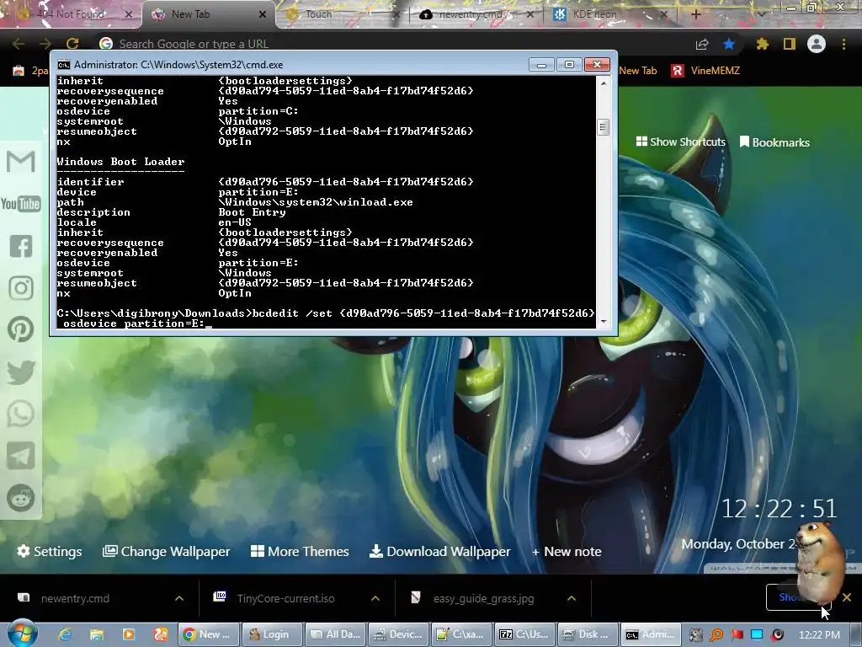Toggle Chrome side panel icon
Screen dimensions: 862x647
coord(790,44)
